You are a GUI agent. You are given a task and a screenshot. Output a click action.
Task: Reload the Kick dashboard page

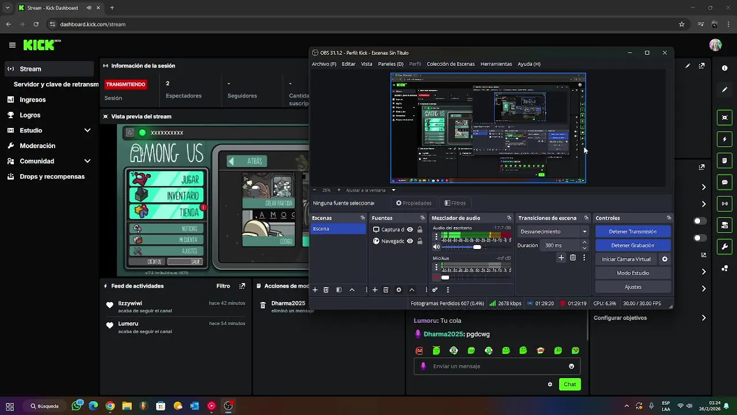36,24
